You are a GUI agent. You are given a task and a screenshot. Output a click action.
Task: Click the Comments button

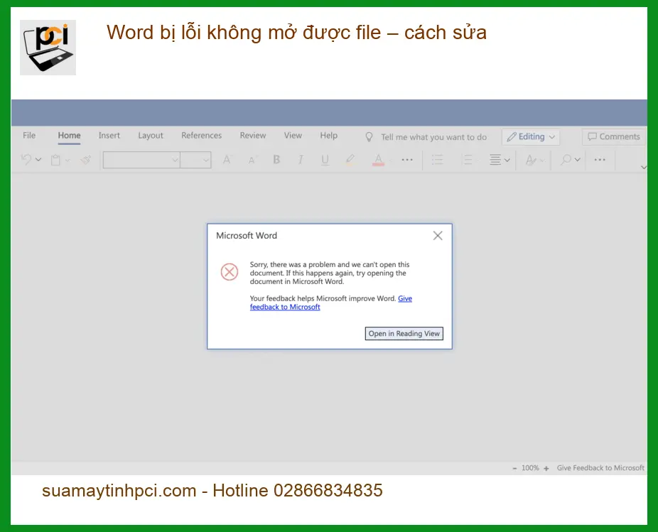point(613,137)
